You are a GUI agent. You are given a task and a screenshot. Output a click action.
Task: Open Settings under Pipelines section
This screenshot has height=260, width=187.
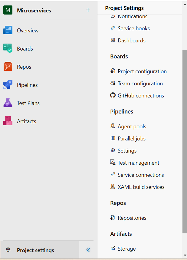[127, 151]
